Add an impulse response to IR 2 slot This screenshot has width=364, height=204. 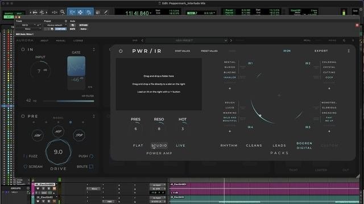(x=329, y=88)
